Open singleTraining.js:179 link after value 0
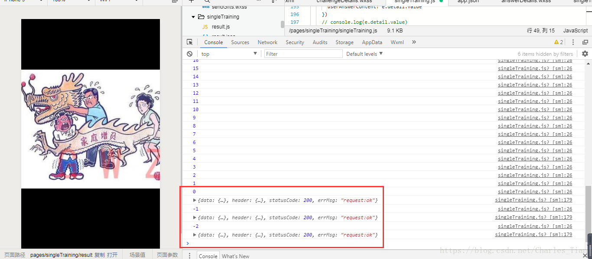 533,200
